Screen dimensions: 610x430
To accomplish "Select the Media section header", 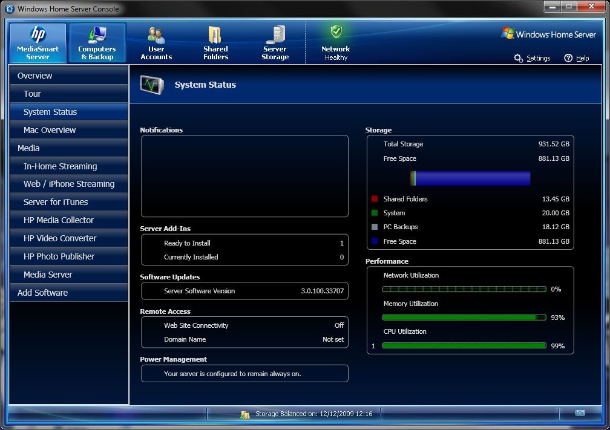I will 69,148.
